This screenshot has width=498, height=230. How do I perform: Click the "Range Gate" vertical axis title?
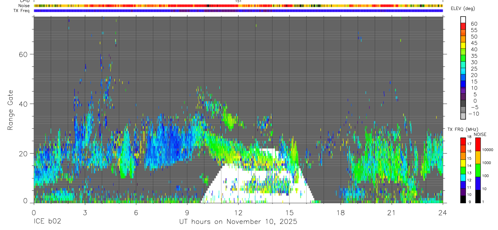pyautogui.click(x=11, y=110)
